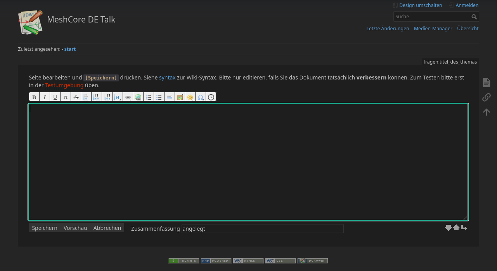Go to the Medien-Manager

pos(433,29)
